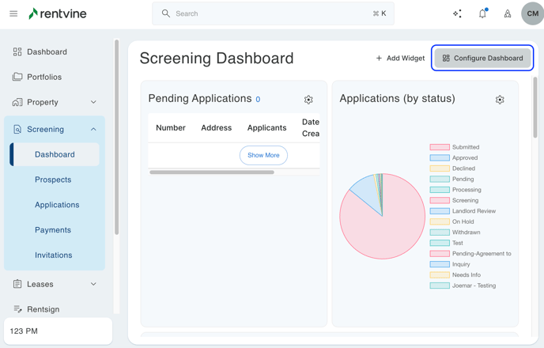This screenshot has width=544, height=348.
Task: Click the Configure Dashboard button
Action: [x=482, y=58]
